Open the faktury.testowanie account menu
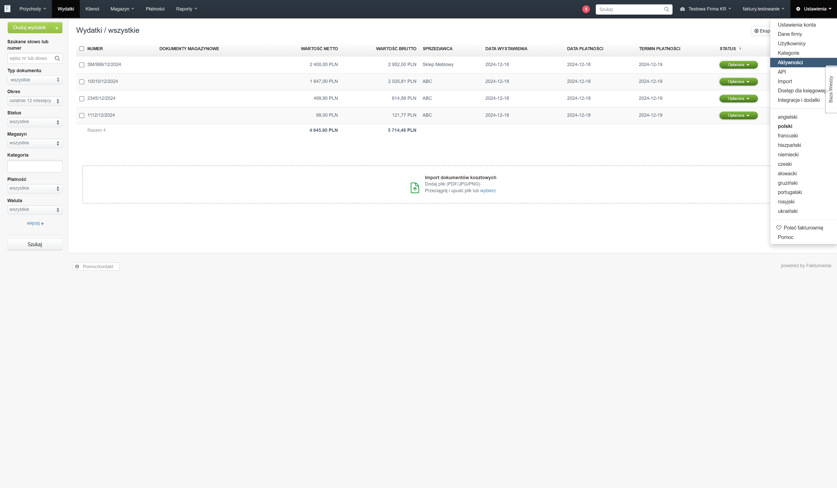837x488 pixels. [763, 9]
